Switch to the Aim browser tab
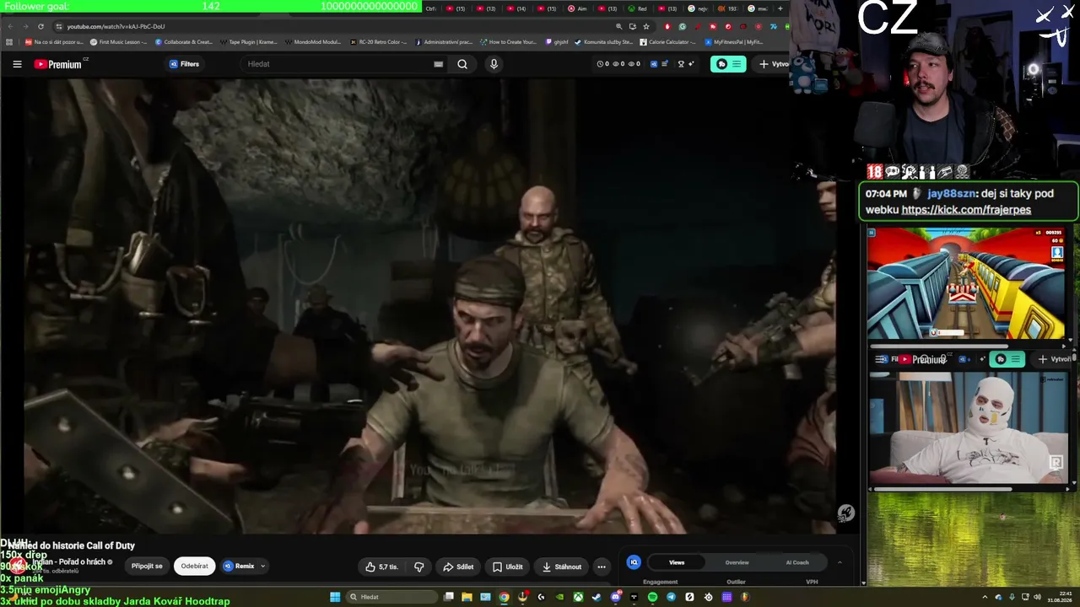1080x607 pixels. click(x=577, y=8)
